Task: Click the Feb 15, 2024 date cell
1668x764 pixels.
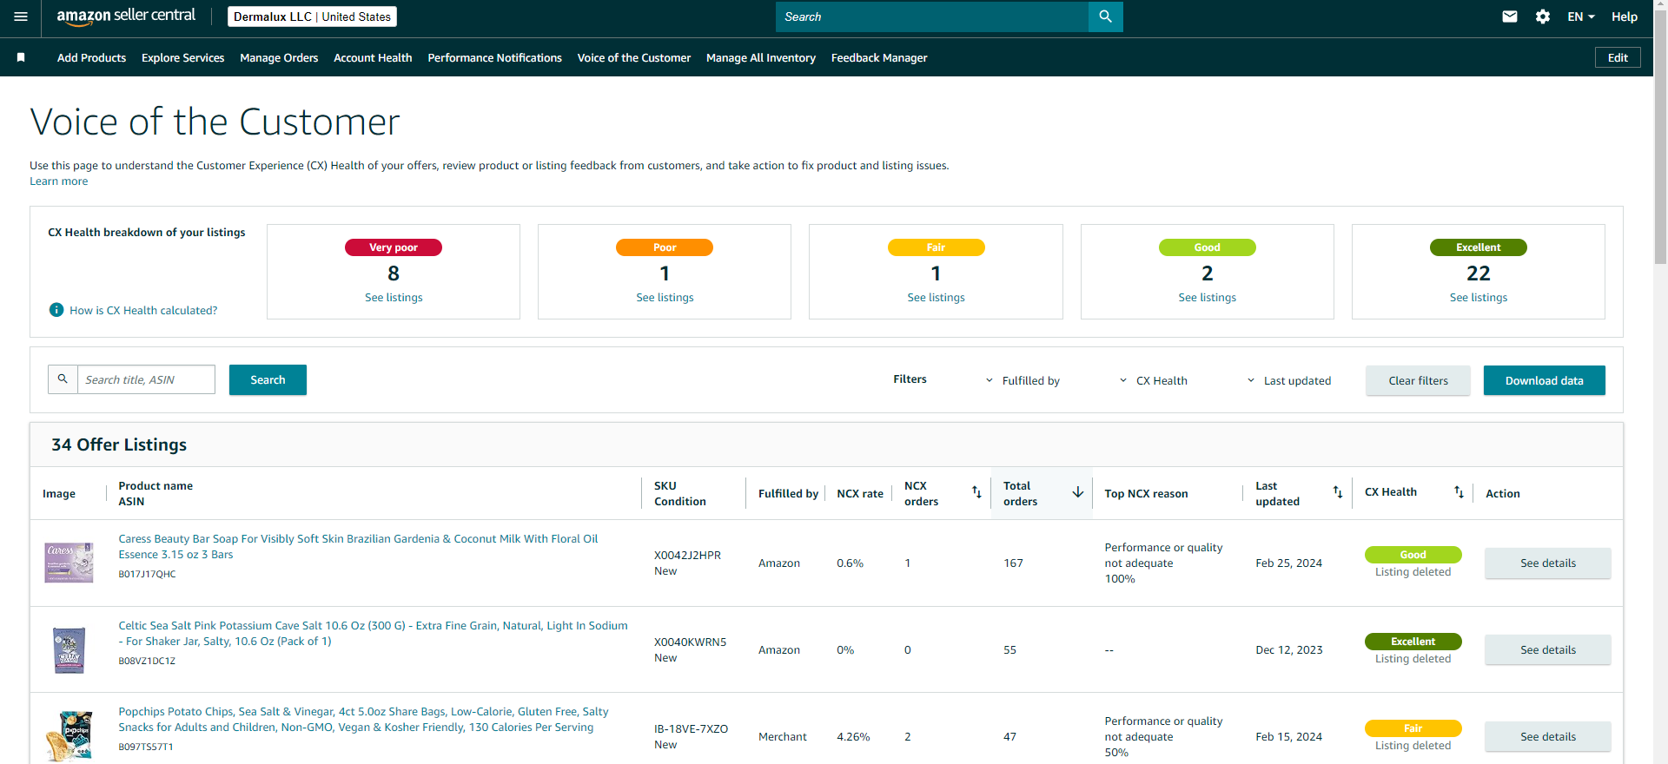Action: 1288,736
